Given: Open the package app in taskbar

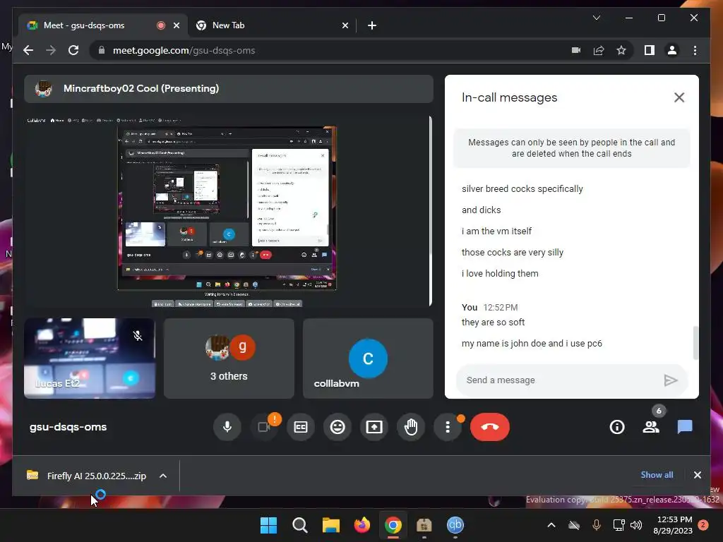Looking at the screenshot, I should pos(424,525).
